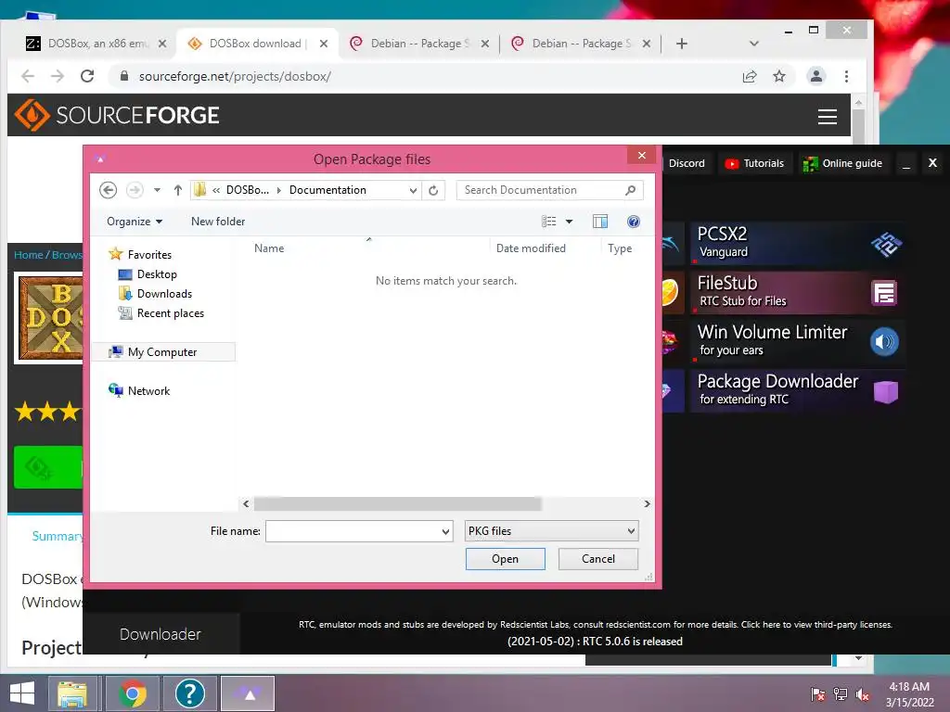950x712 pixels.
Task: Reload the SourceForge page in Chrome
Action: tap(87, 76)
